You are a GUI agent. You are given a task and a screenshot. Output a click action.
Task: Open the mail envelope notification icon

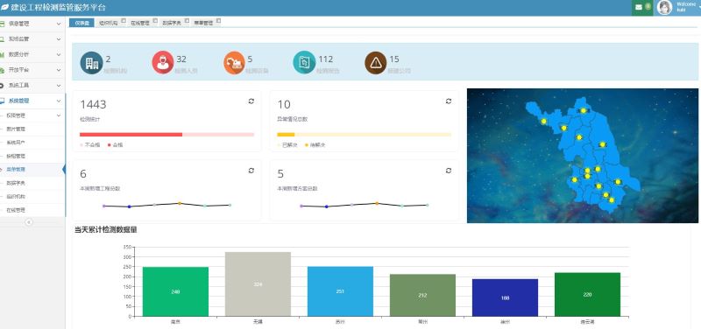click(x=639, y=7)
